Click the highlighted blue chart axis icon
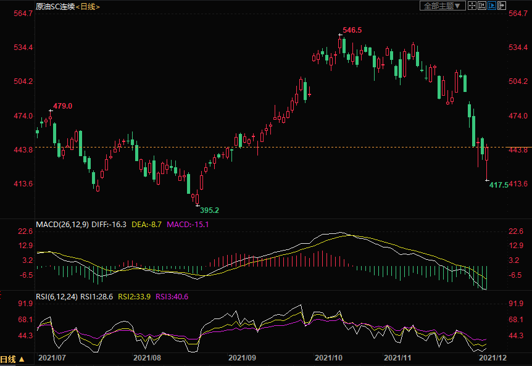532x366 pixels. click(x=492, y=6)
